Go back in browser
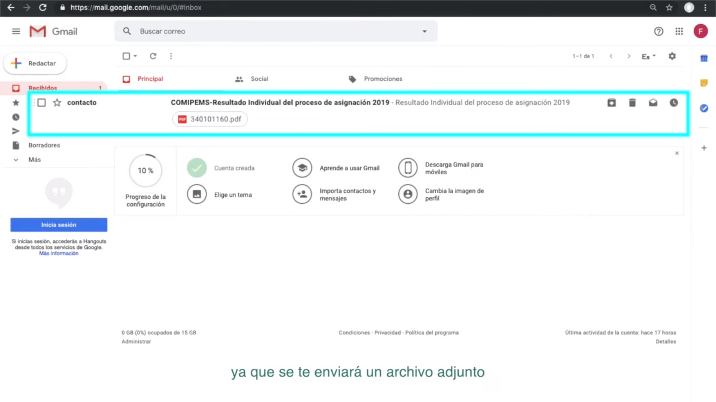Image resolution: width=716 pixels, height=402 pixels. point(11,8)
